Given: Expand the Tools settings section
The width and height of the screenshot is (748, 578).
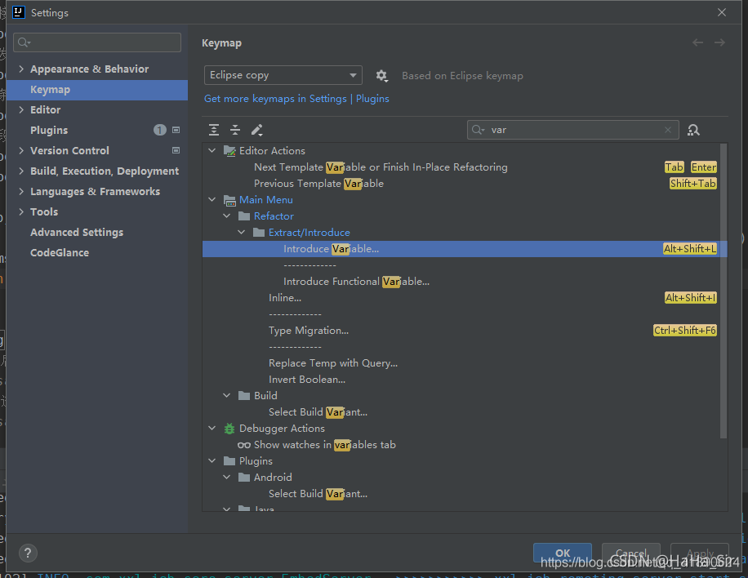Looking at the screenshot, I should coord(21,211).
